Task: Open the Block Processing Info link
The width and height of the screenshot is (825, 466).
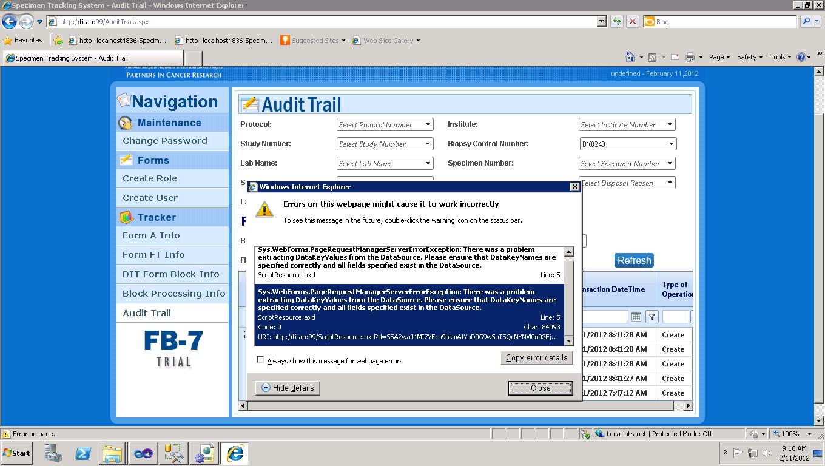Action: tap(173, 294)
